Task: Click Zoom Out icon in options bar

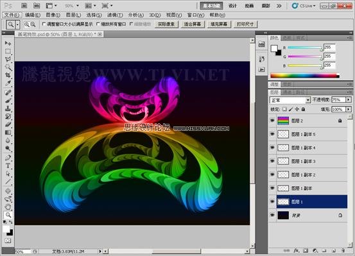Action: (x=33, y=24)
